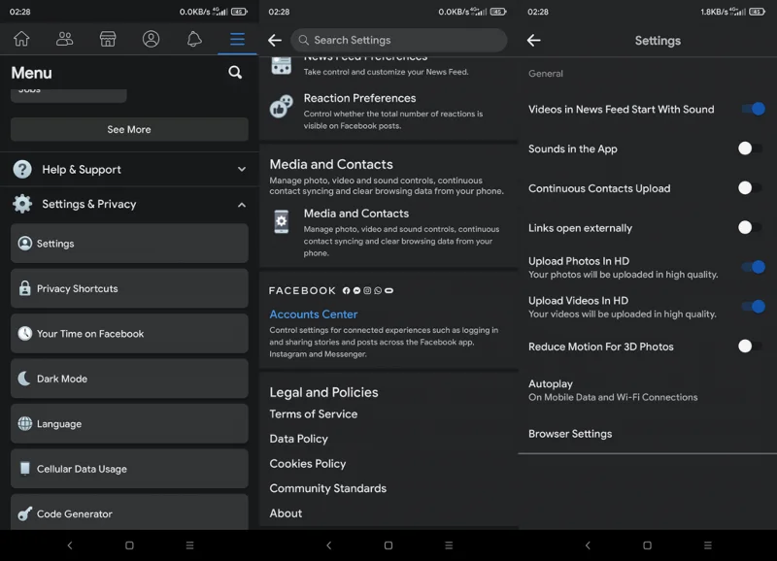
Task: Collapse Settings & Privacy chevron
Action: pyautogui.click(x=241, y=205)
